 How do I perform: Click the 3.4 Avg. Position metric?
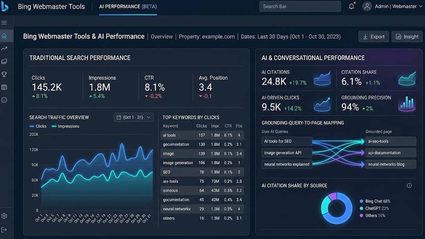click(205, 87)
